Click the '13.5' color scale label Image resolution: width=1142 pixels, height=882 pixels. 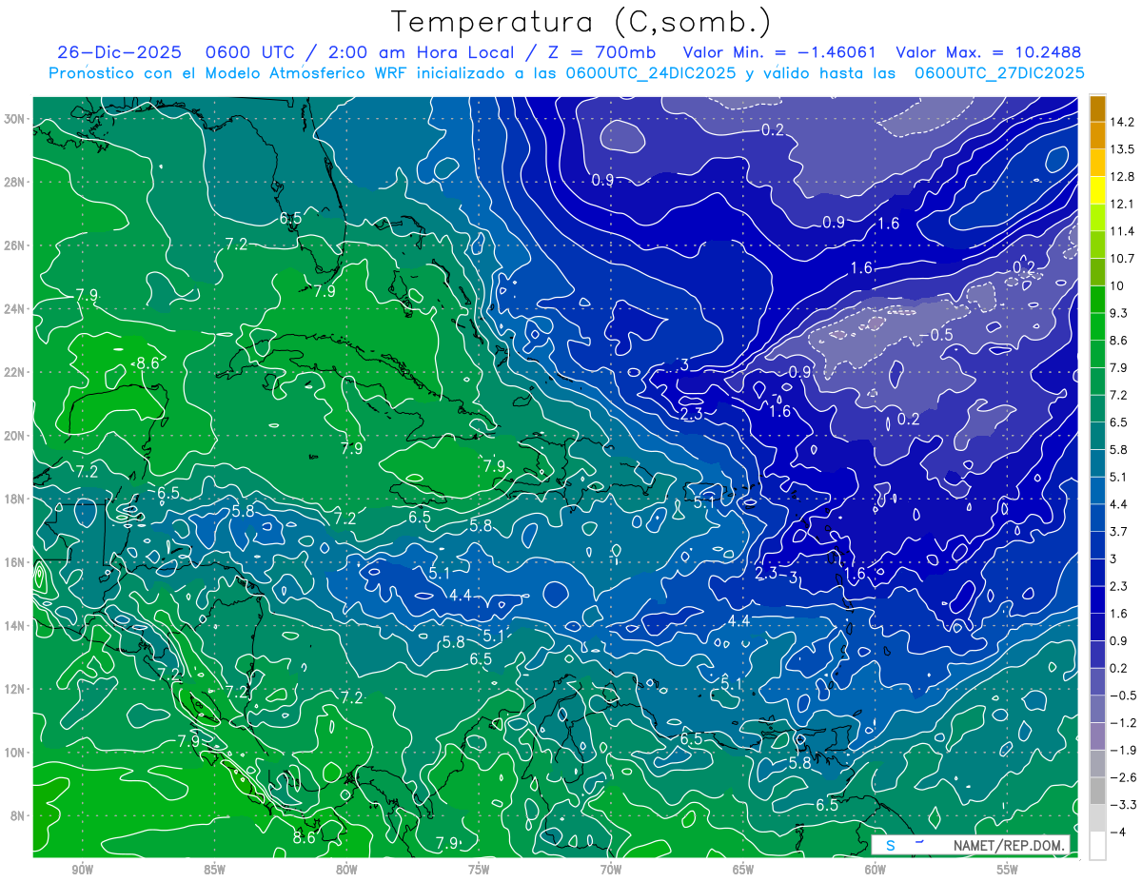(x=1122, y=149)
